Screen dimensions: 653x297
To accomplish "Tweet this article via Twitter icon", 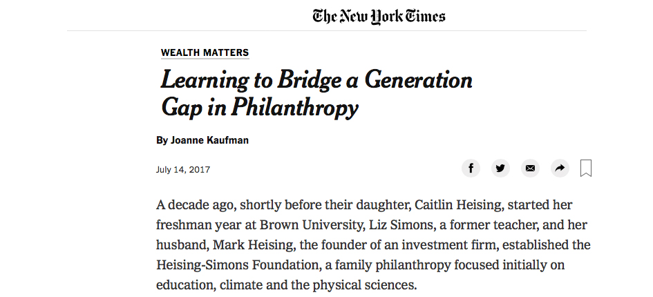I will pyautogui.click(x=500, y=169).
